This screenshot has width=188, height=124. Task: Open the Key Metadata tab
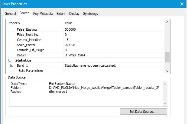pyautogui.click(x=43, y=14)
